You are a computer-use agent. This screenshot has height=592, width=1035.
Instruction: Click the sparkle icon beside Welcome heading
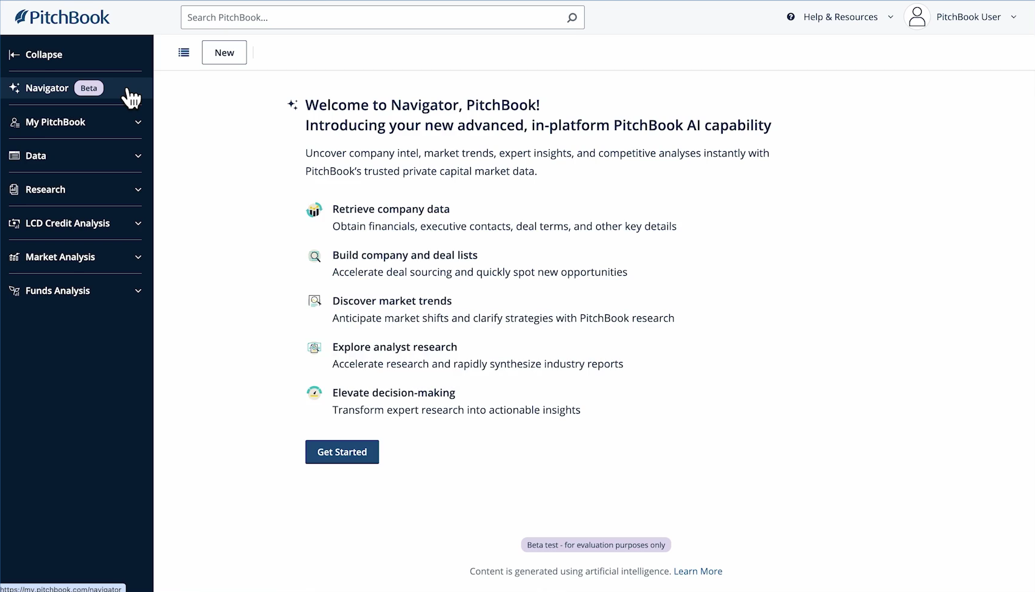[292, 105]
